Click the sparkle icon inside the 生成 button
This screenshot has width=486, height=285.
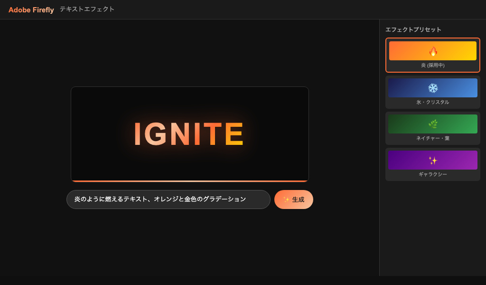tap(286, 199)
